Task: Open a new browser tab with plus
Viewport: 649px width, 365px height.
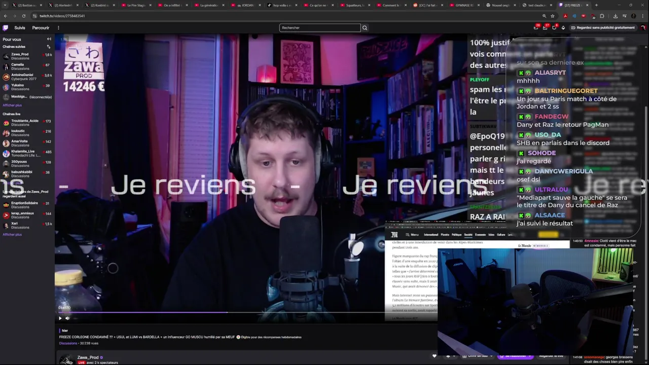Action: point(596,5)
